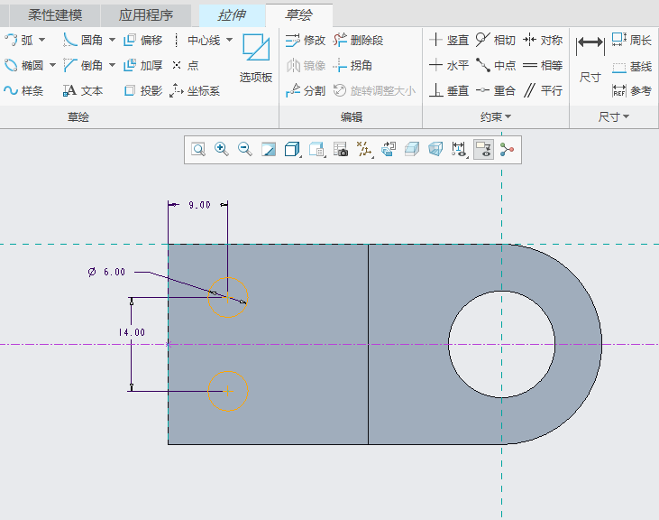Click the Perimeter (周长) dimension button
The height and width of the screenshot is (520, 659).
632,40
